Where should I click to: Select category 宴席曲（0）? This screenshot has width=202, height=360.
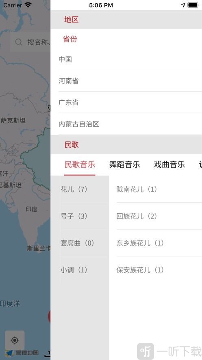coord(80,243)
